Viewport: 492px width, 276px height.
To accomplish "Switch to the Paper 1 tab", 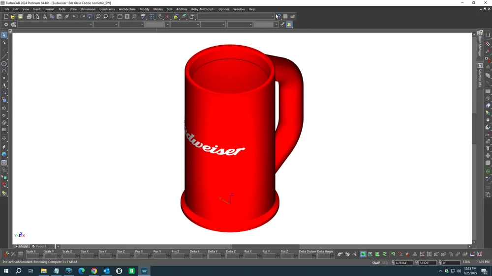I will [39, 246].
